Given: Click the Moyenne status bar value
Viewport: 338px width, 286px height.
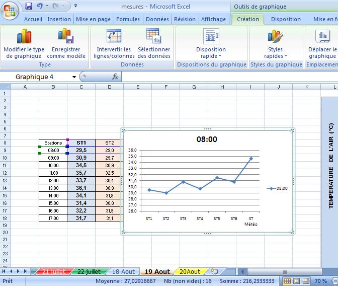Looking at the screenshot, I should click(126, 281).
